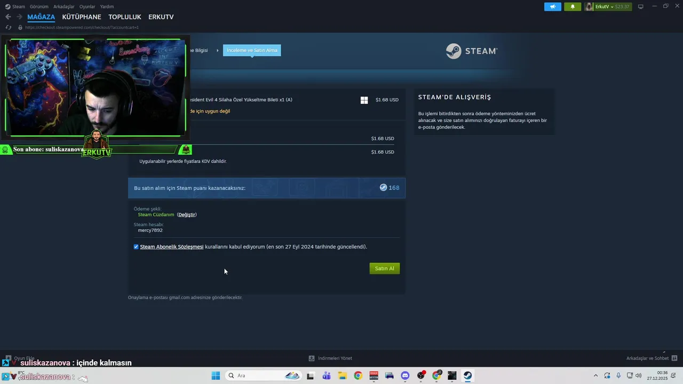The image size is (683, 384).
Task: Click the Windows platform icon on cart item
Action: (x=364, y=100)
